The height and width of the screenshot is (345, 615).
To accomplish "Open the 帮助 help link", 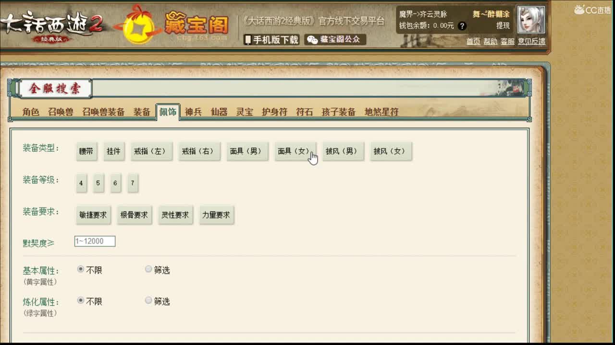I will 491,41.
